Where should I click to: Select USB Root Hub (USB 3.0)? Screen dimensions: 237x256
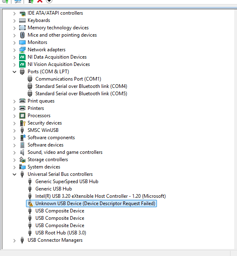click(x=61, y=233)
